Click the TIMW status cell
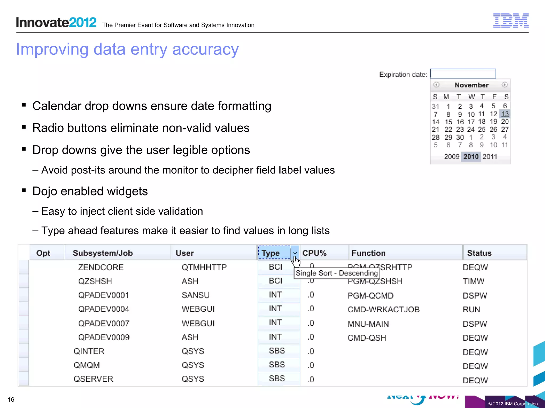 [x=473, y=281]
